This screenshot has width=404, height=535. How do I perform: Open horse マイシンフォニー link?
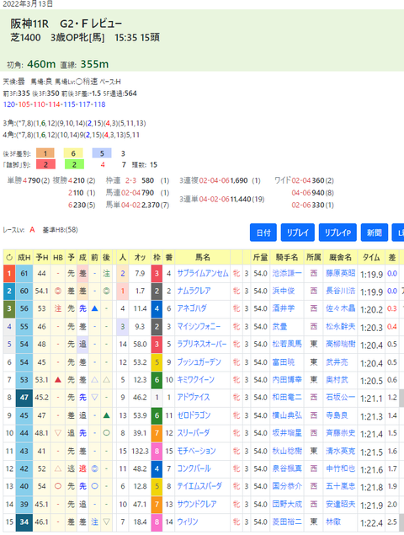(x=199, y=327)
